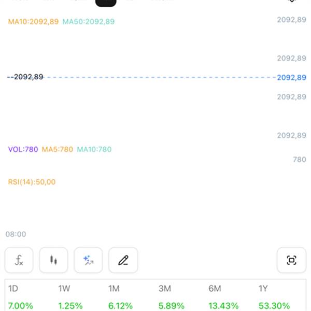Click the MA50:2092,89 indicator label
Image resolution: width=311 pixels, height=311 pixels.
pos(89,22)
